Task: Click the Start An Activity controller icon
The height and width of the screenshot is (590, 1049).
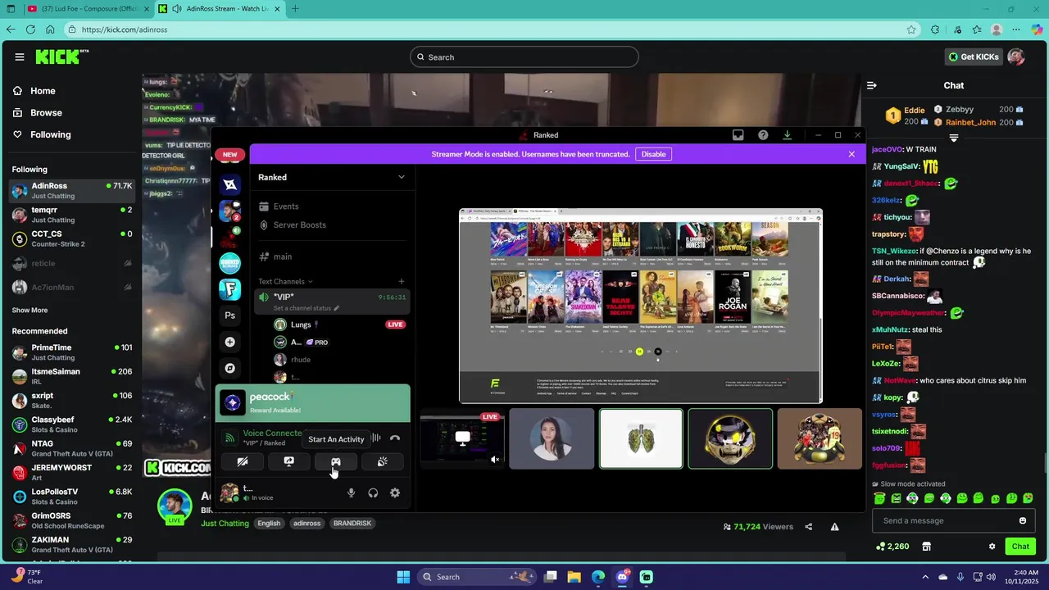Action: pos(336,462)
